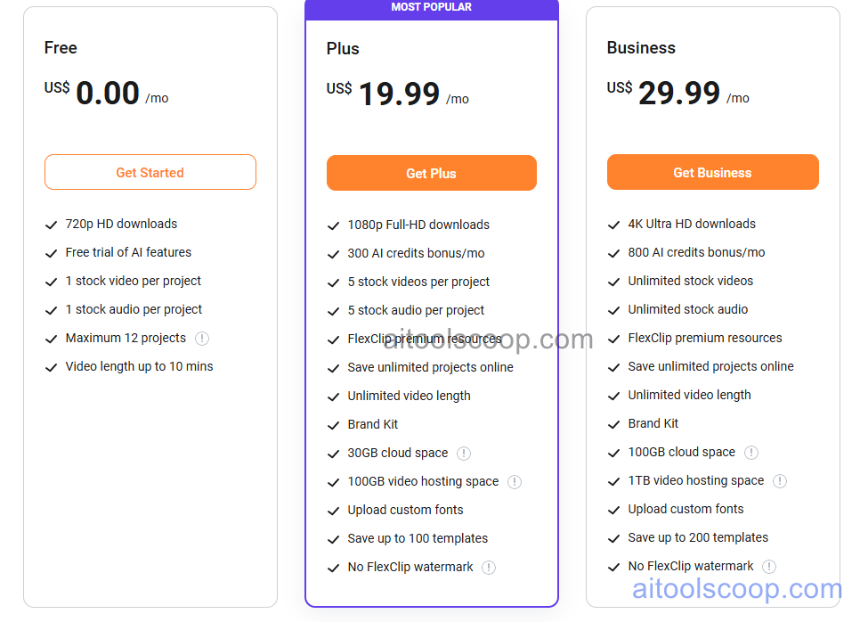Select the MOST POPULAR banner
The height and width of the screenshot is (622, 860).
pos(431,7)
